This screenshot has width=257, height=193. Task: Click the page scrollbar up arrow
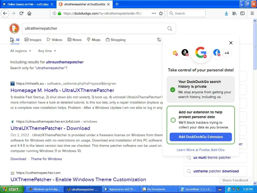click(x=255, y=21)
